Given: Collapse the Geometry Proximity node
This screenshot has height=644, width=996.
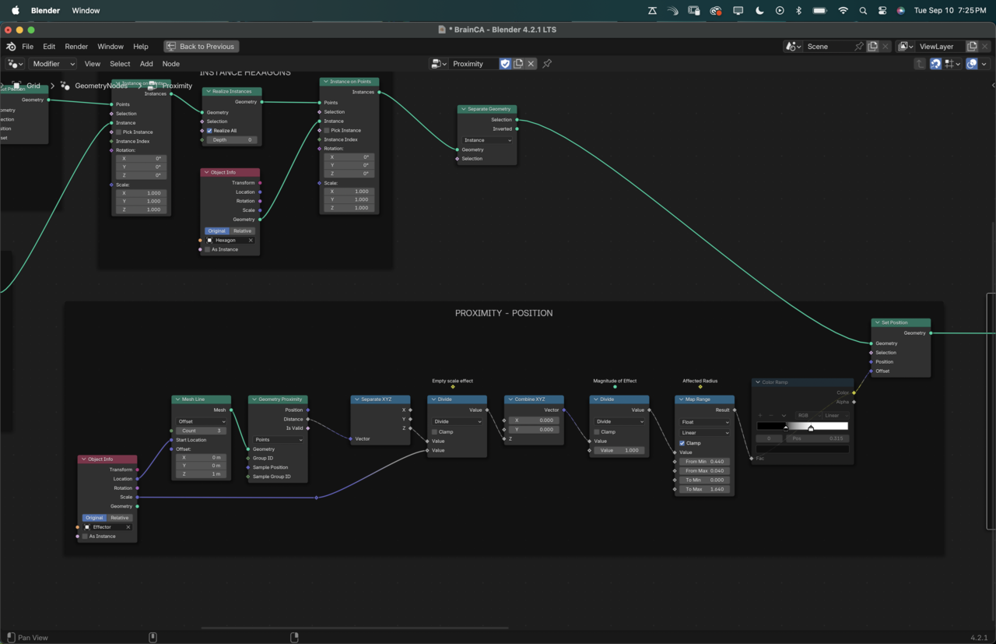Looking at the screenshot, I should coord(254,399).
